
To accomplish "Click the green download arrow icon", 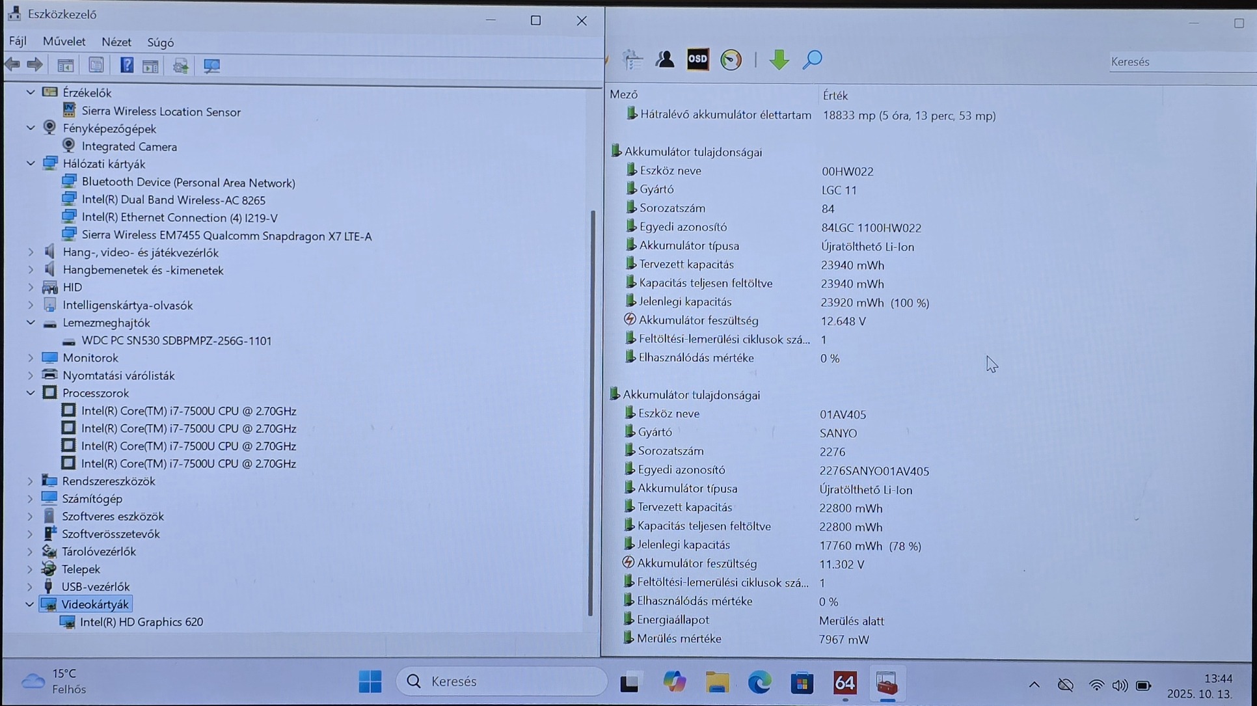I will pos(779,60).
